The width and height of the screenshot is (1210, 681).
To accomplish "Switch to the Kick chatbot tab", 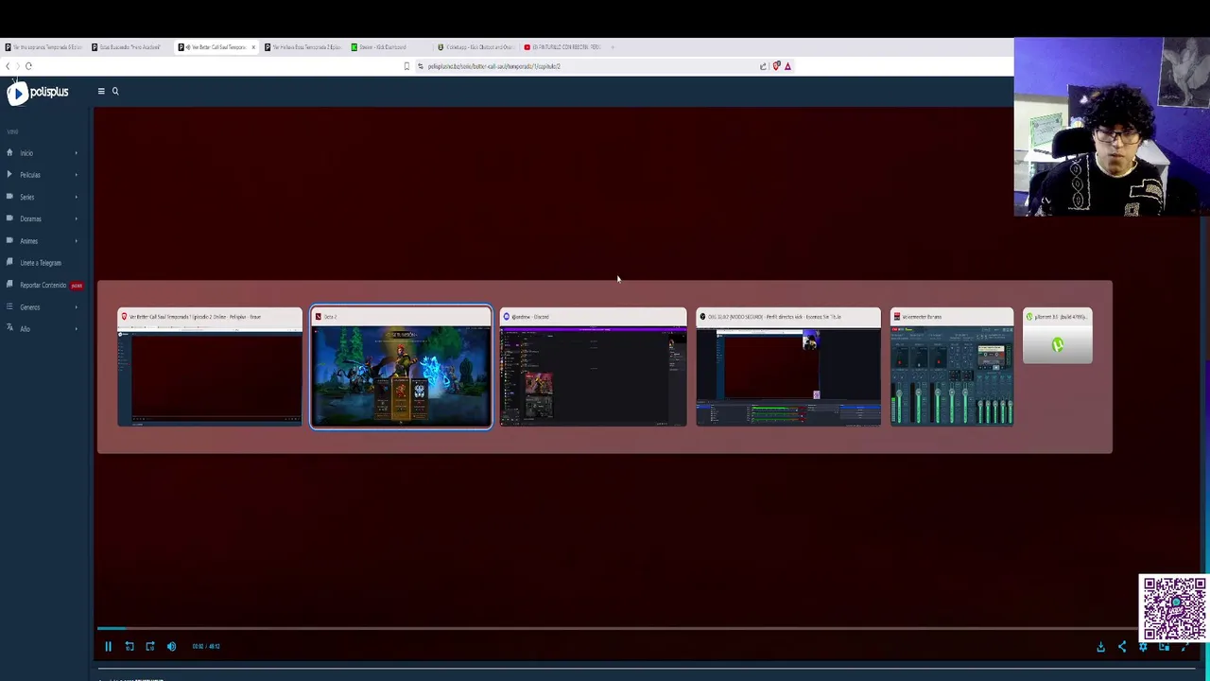I will click(x=477, y=47).
